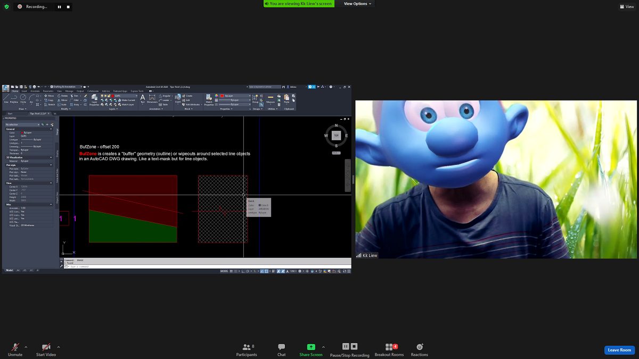Expand the Modify panel flyout
The image size is (639, 359).
pos(65,109)
